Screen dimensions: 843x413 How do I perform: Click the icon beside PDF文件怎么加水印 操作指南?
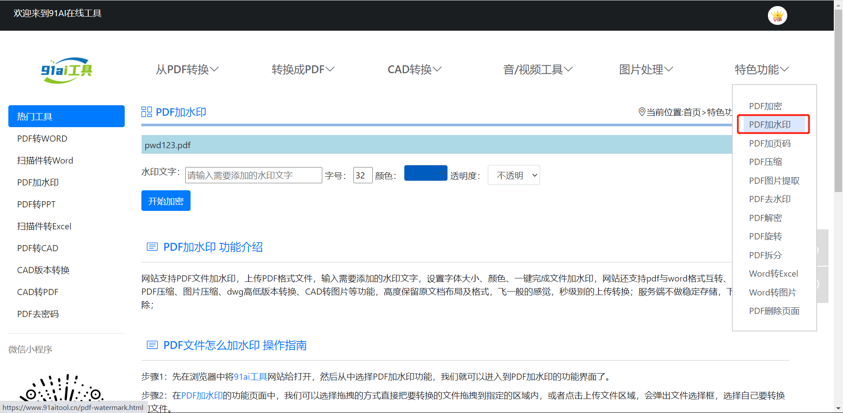coord(152,345)
